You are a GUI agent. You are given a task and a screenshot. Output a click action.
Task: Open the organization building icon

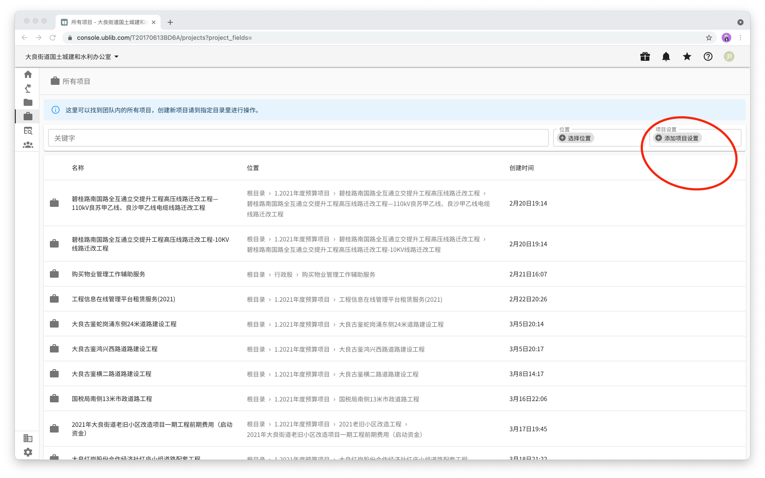28,438
